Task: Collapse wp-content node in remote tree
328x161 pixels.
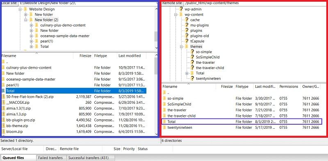Action: click(175, 15)
